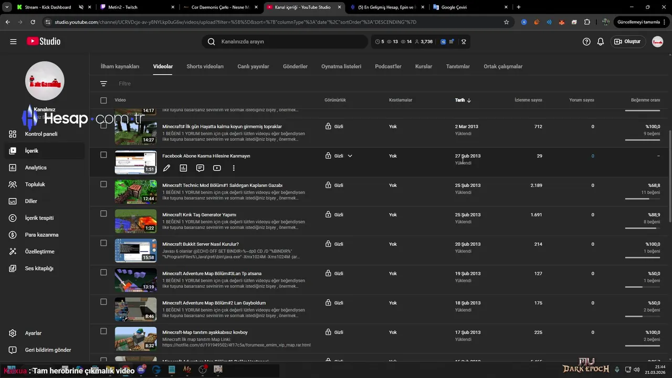Screen dimensions: 672x378
Task: Click the Para kazanma dollar icon
Action: tap(13, 235)
